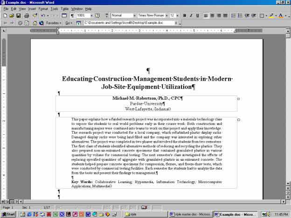Open the Times New Roman font dropdown
The image size is (291, 218).
[x=165, y=15]
